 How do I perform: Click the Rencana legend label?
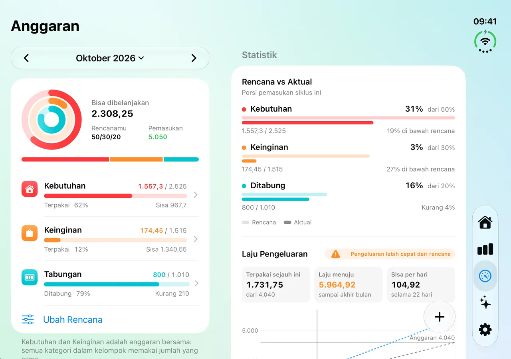click(x=264, y=222)
